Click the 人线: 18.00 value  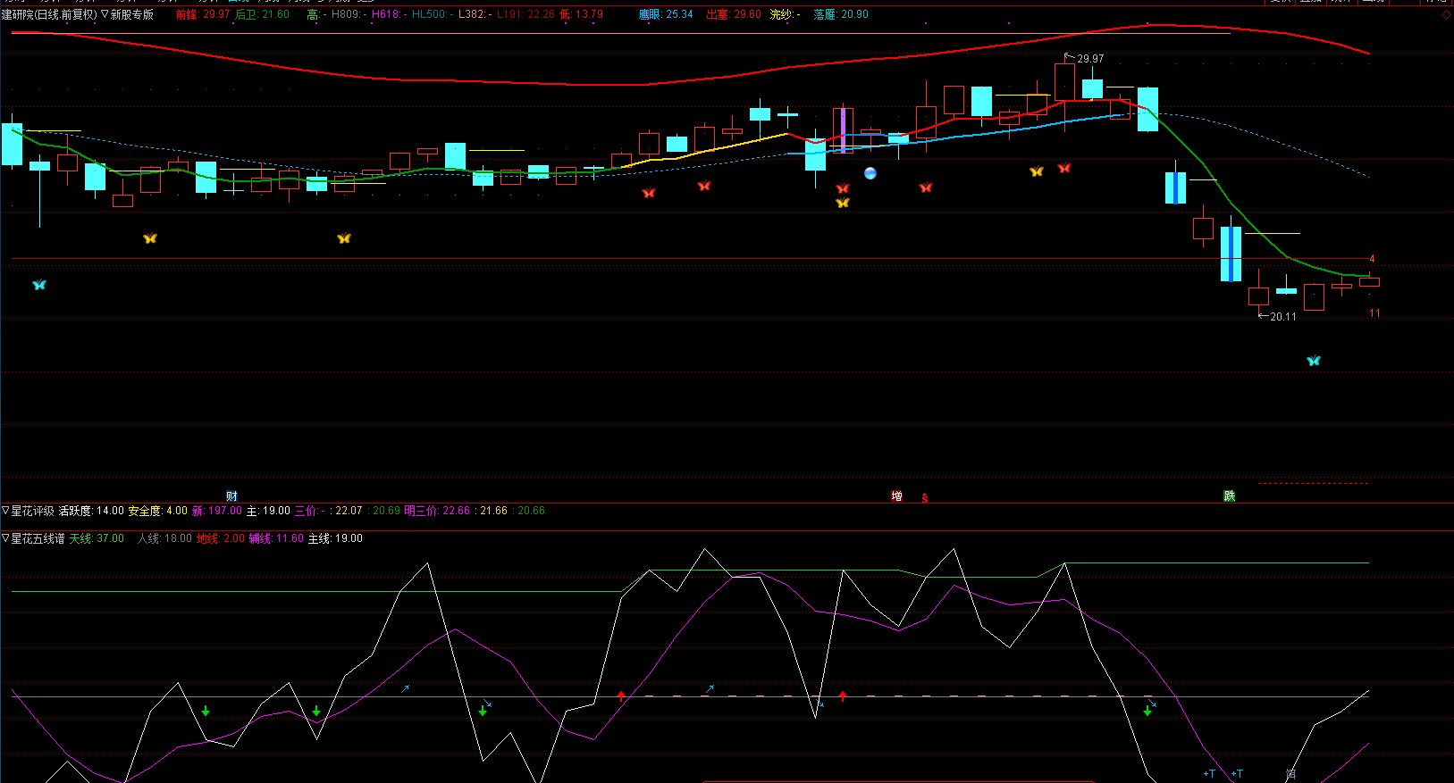click(x=164, y=538)
